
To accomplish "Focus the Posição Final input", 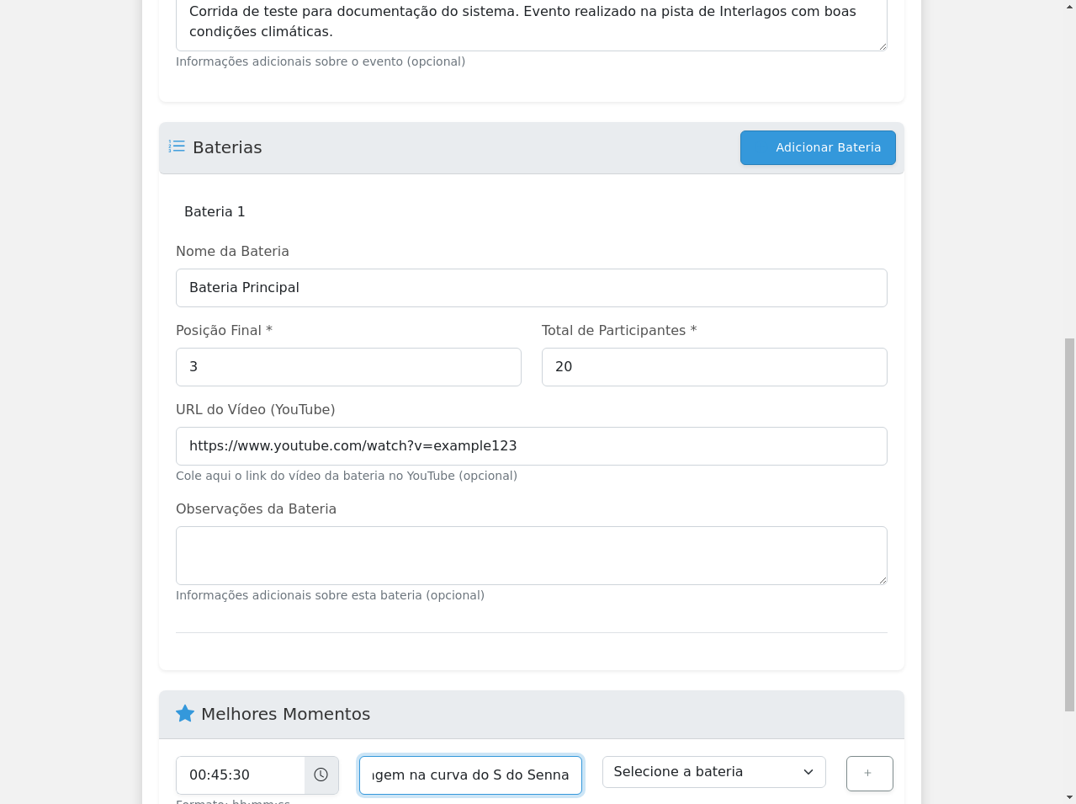I will pos(348,367).
